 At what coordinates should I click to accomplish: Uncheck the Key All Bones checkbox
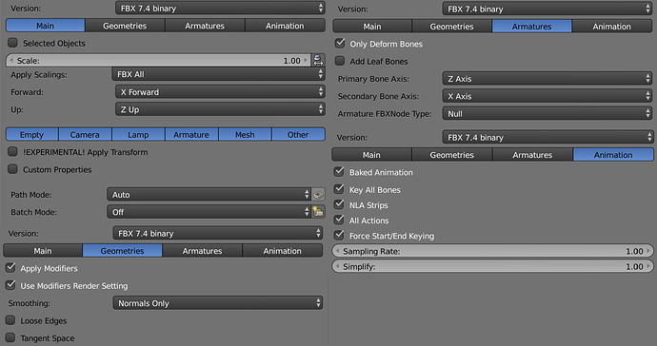coord(339,189)
